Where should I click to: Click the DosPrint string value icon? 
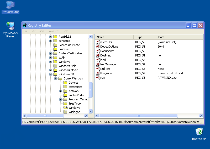(x=98, y=55)
